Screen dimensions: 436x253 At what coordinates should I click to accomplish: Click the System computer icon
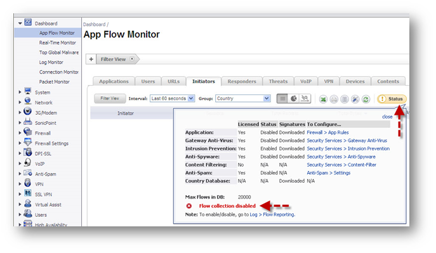[27, 91]
